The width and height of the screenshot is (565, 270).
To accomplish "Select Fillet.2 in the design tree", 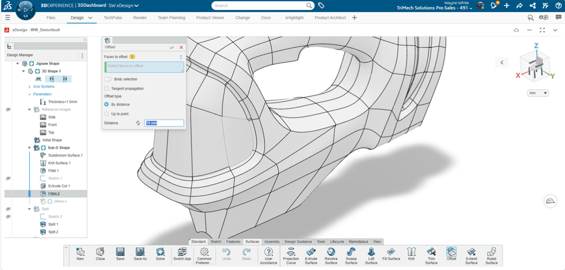I will click(x=54, y=194).
